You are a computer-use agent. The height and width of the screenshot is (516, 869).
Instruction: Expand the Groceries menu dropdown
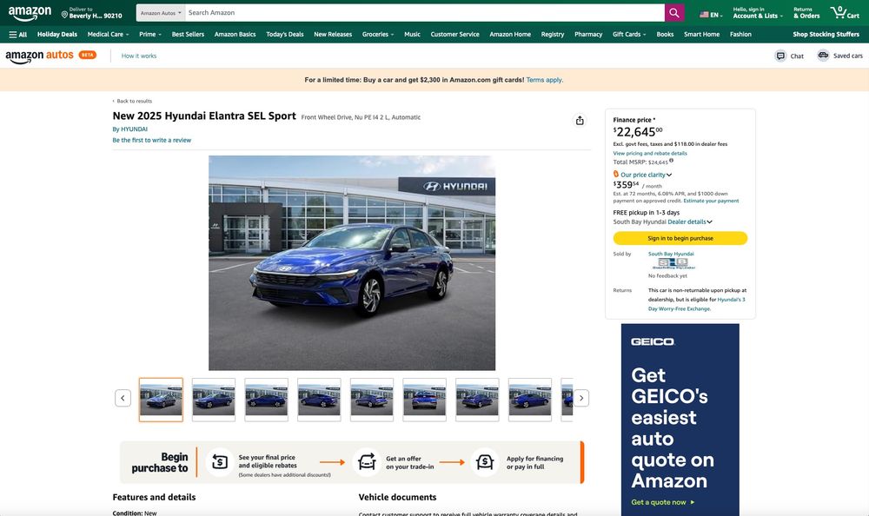pyautogui.click(x=378, y=35)
